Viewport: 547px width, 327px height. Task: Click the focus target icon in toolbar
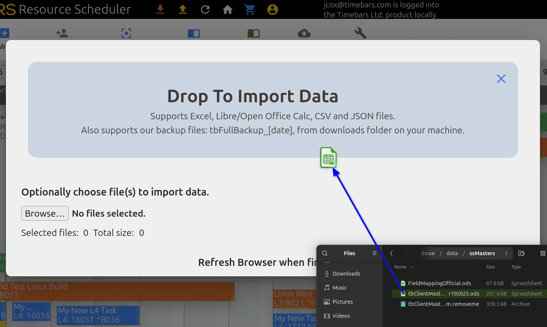click(x=126, y=33)
